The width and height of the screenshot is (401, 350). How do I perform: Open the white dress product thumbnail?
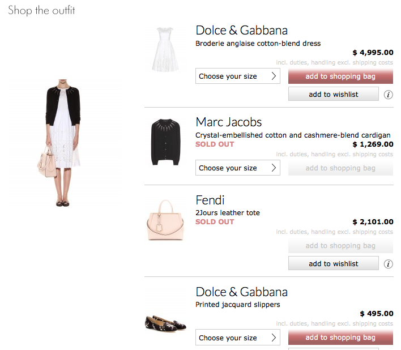(x=165, y=49)
